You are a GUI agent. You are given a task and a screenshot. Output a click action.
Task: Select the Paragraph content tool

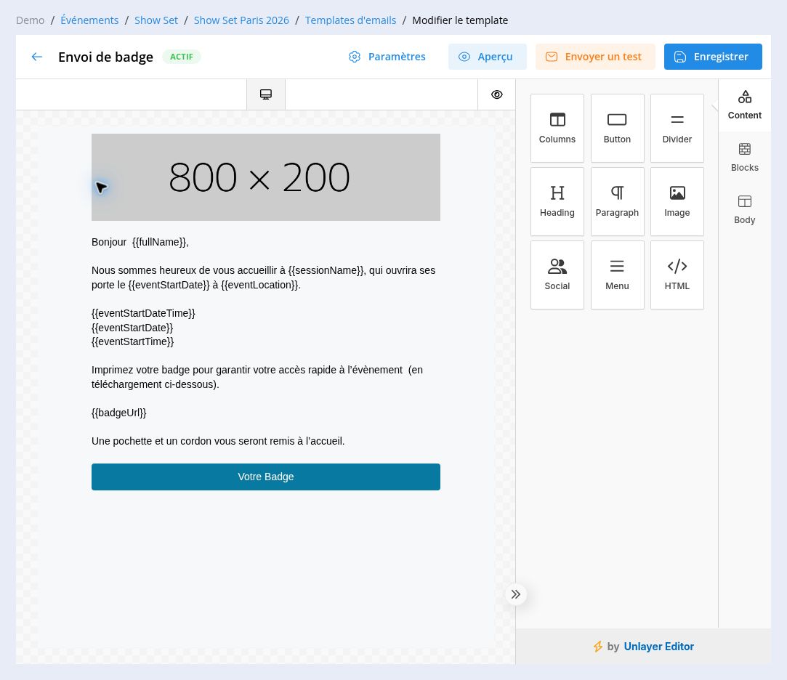point(618,202)
